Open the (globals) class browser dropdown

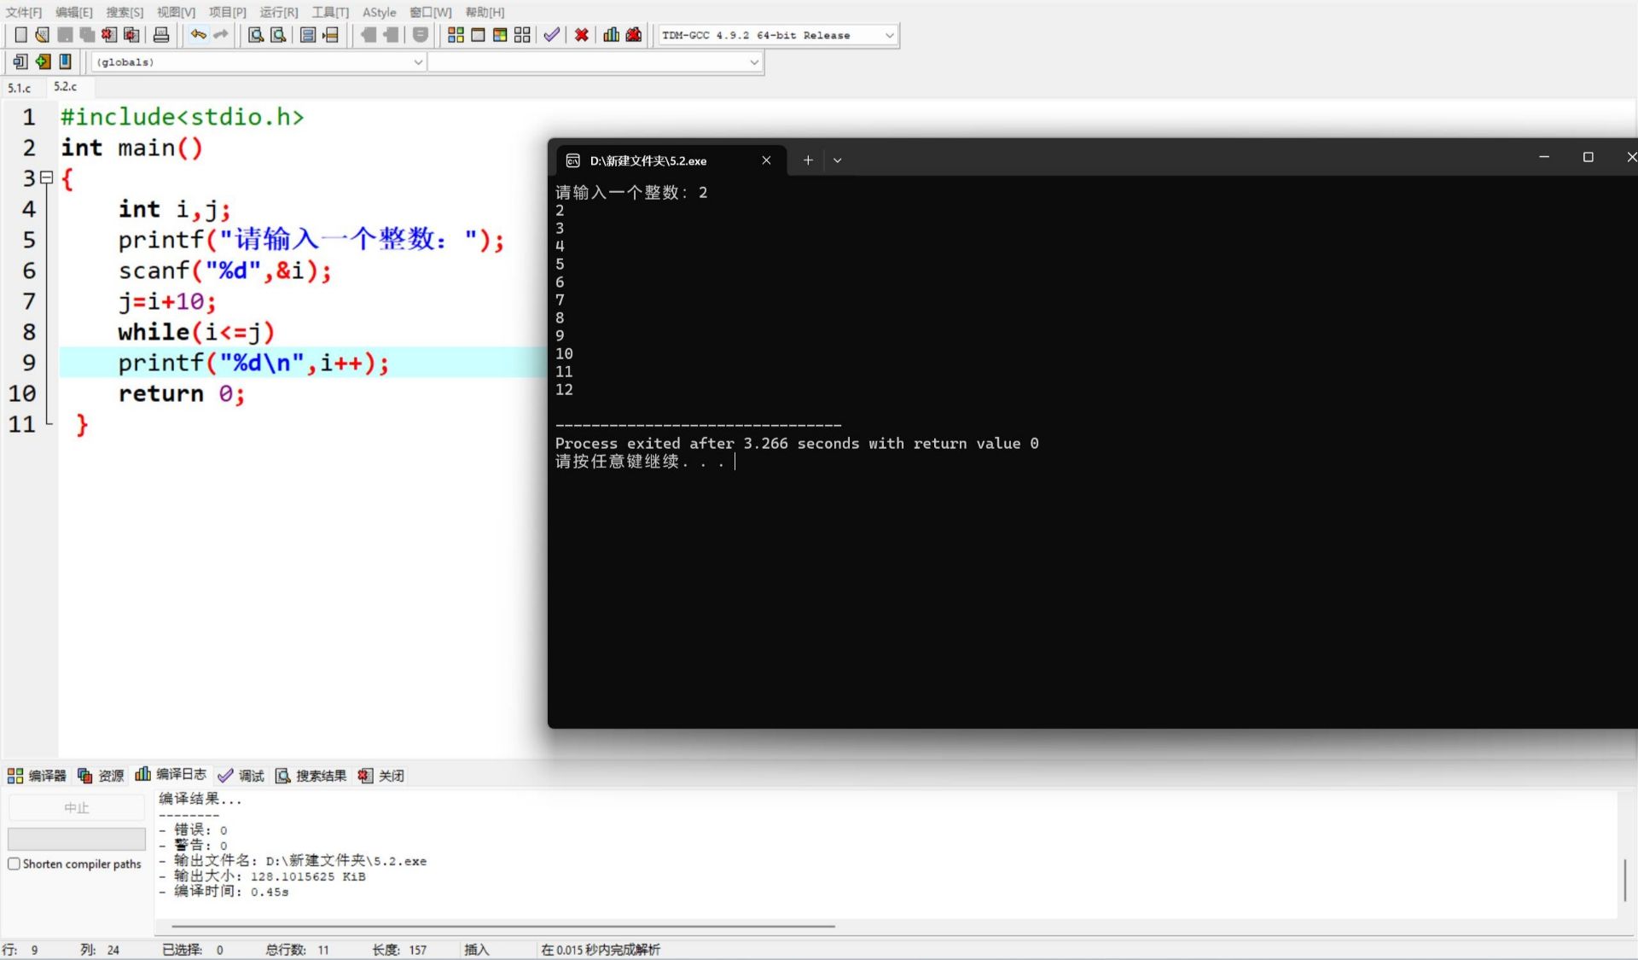417,61
